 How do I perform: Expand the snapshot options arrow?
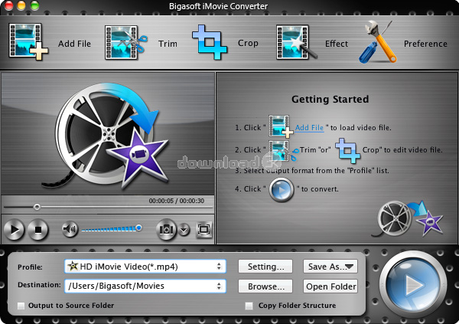click(184, 230)
